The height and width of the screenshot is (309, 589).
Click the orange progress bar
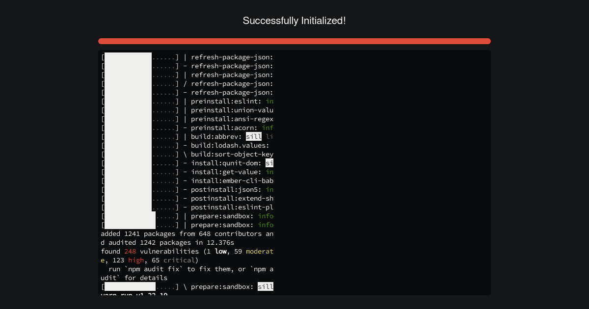coord(294,41)
